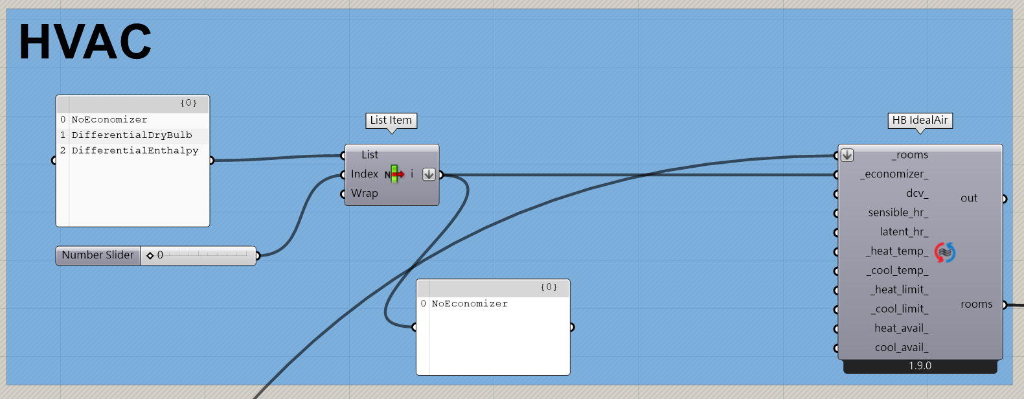Select the latent_hr_ input parameter
This screenshot has height=399, width=1024.
tap(904, 232)
